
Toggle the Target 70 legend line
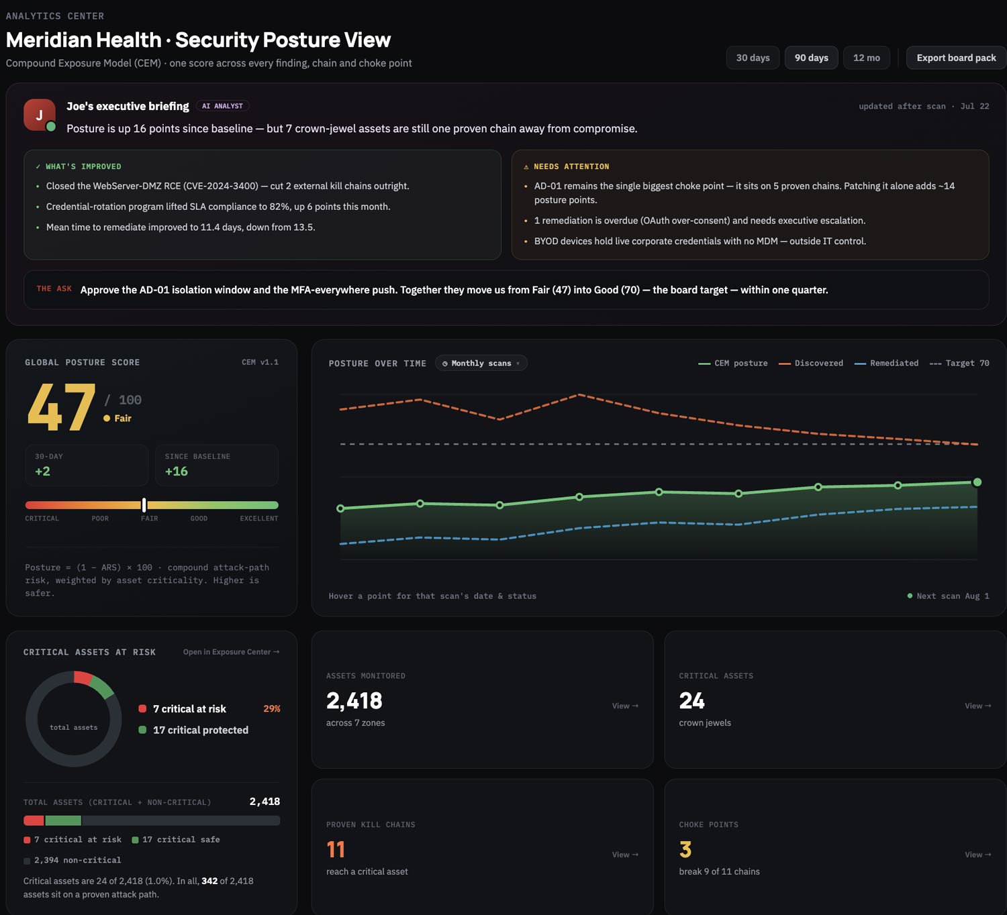[x=959, y=363]
